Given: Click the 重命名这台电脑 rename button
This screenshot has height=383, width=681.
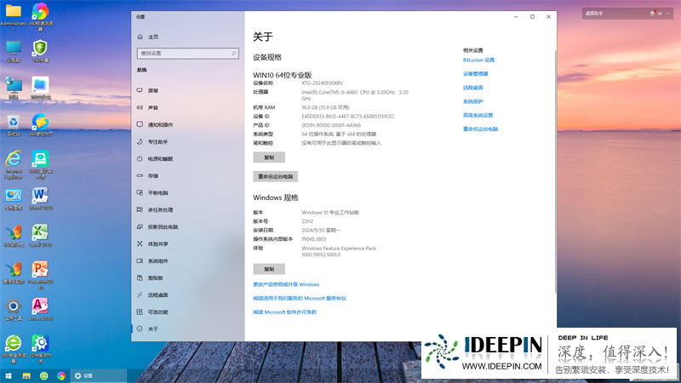Looking at the screenshot, I should 275,177.
